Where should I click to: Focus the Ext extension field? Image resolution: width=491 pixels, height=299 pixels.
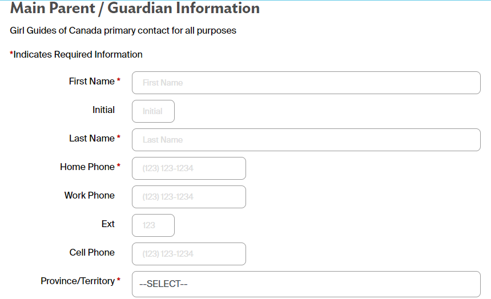(x=153, y=225)
